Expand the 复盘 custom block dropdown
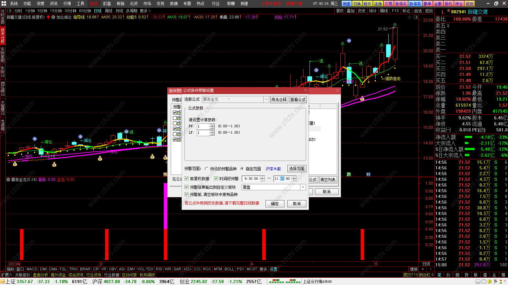Viewport: 508px width, 285px height. point(303,187)
